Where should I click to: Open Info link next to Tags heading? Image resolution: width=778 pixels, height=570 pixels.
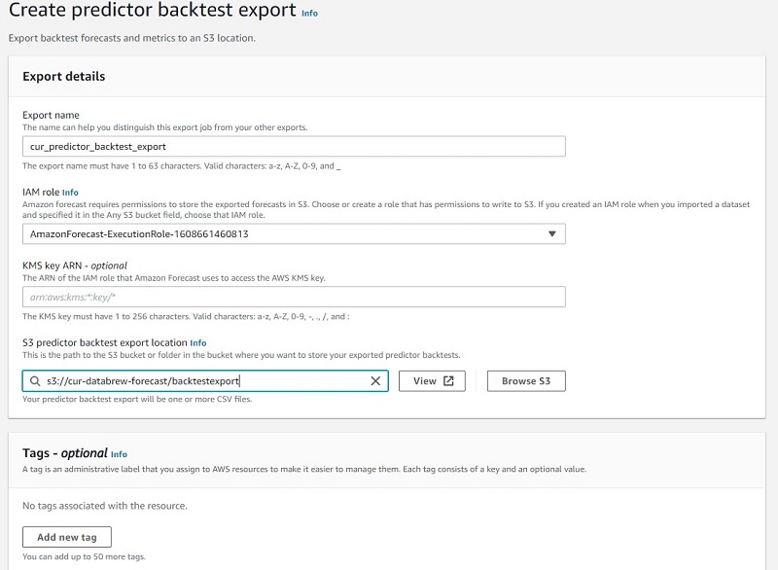click(119, 454)
